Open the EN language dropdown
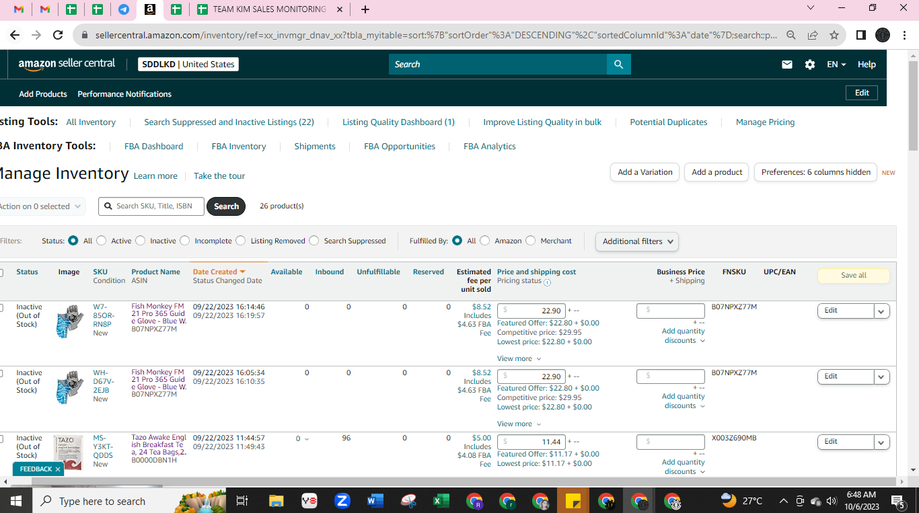 pyautogui.click(x=837, y=65)
